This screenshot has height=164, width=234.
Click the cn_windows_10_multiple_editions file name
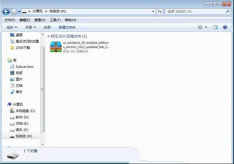click(86, 45)
